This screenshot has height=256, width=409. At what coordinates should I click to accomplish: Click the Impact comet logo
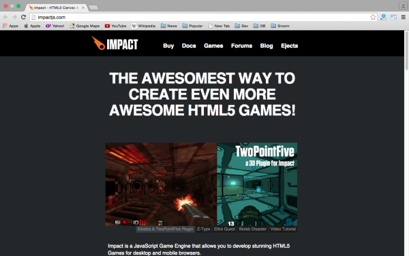point(115,44)
